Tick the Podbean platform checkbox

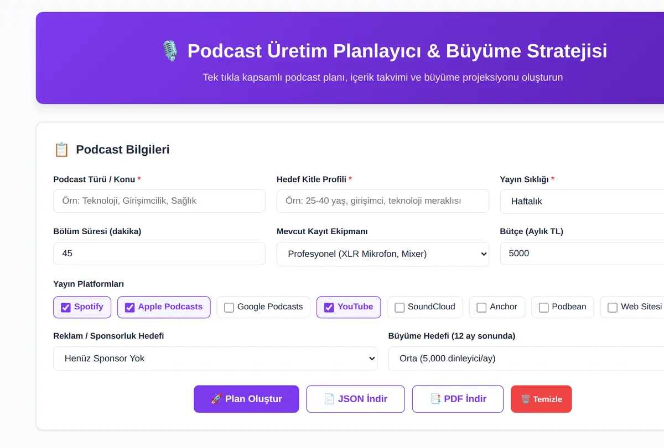[543, 307]
